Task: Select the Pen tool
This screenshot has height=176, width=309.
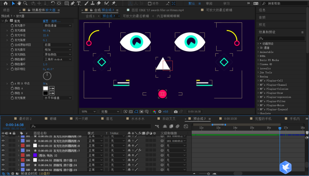Action: (x=72, y=3)
